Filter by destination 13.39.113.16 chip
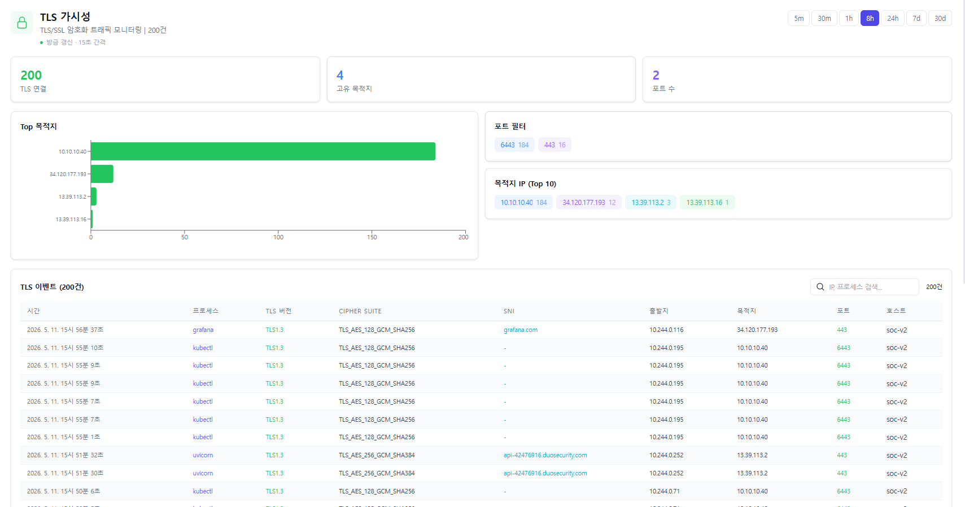The width and height of the screenshot is (965, 507). [x=708, y=203]
